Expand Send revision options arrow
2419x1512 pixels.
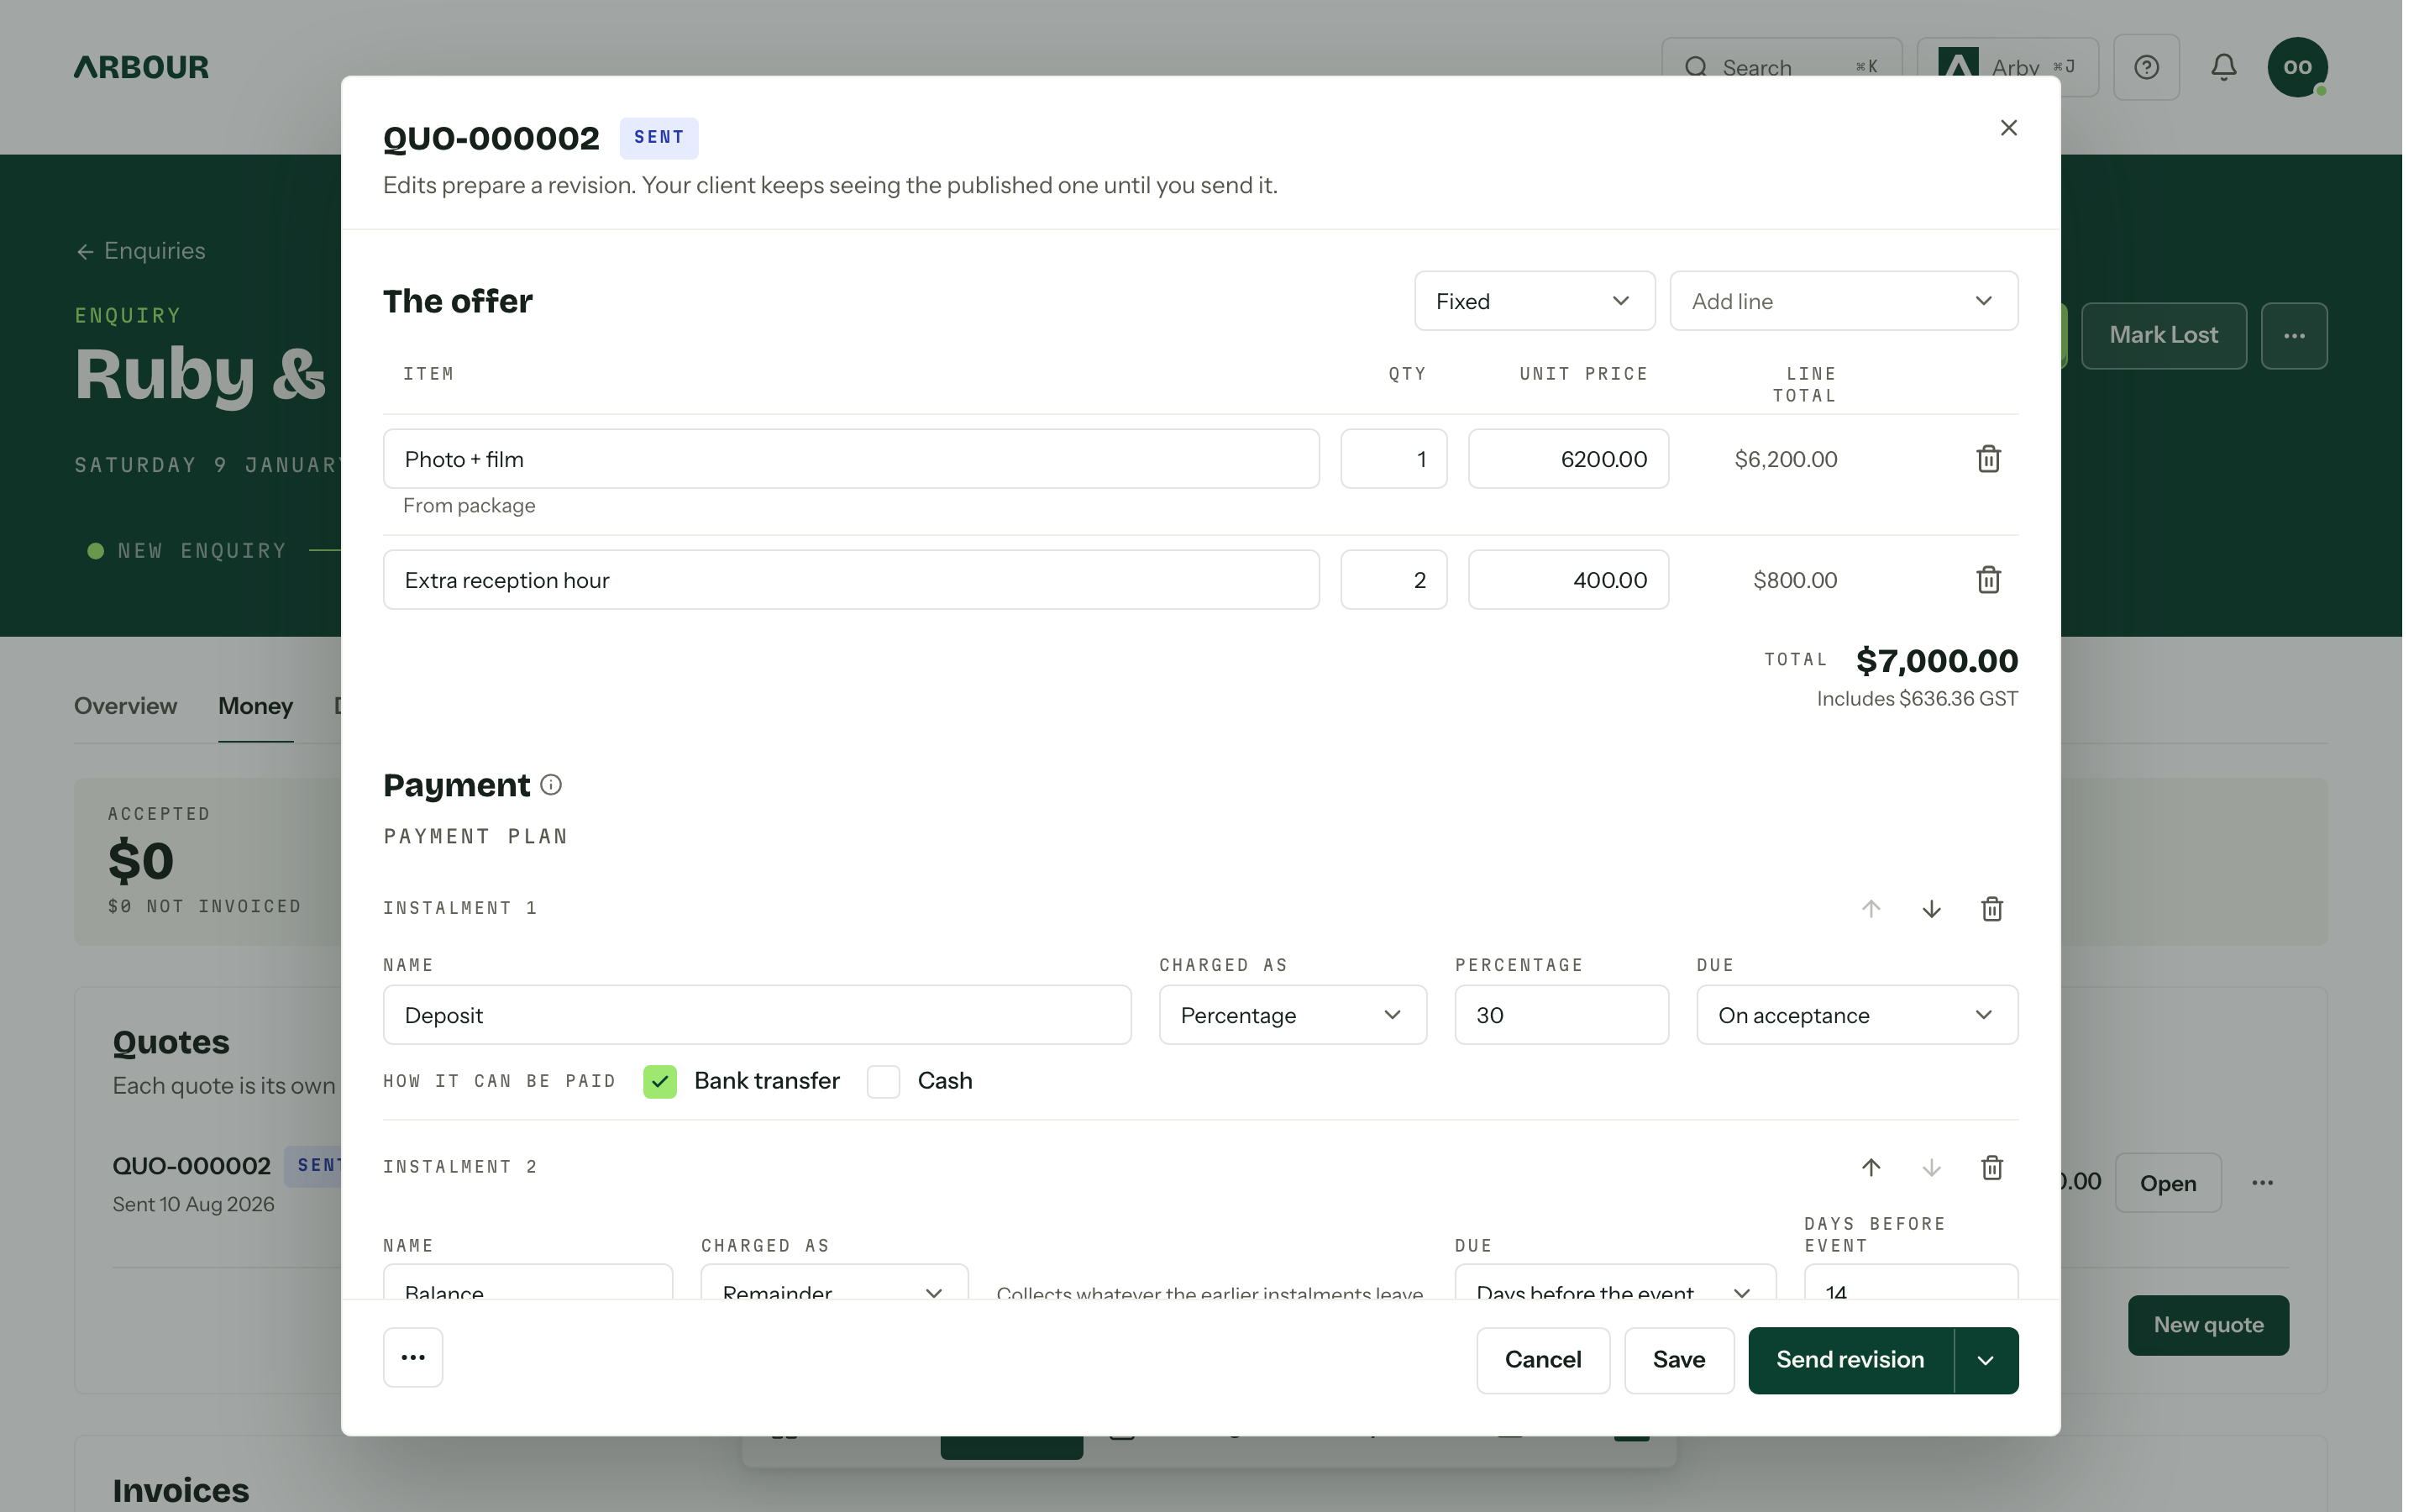[1986, 1360]
